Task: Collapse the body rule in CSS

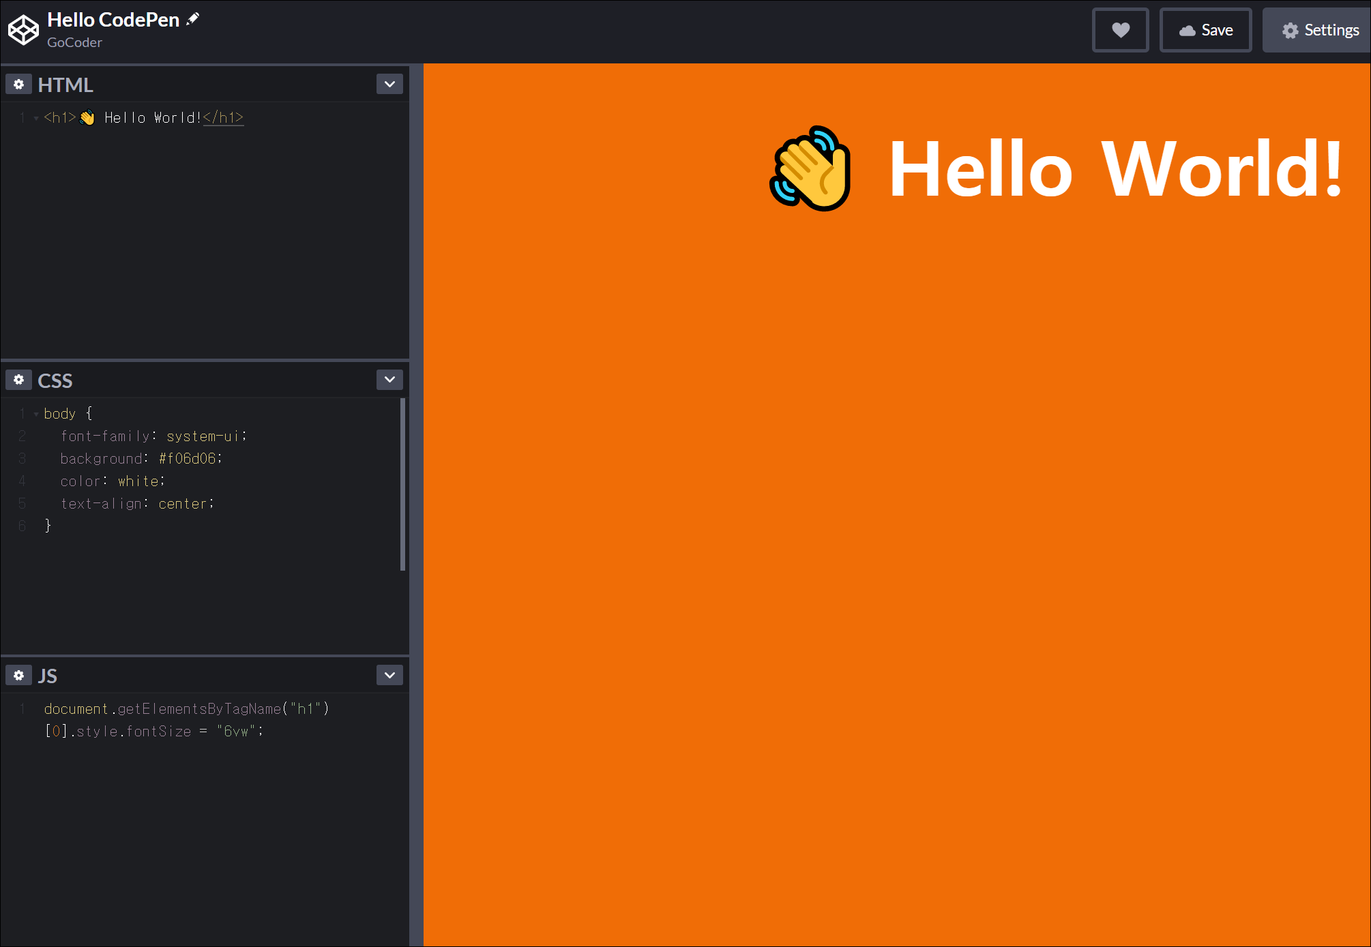Action: [35, 414]
